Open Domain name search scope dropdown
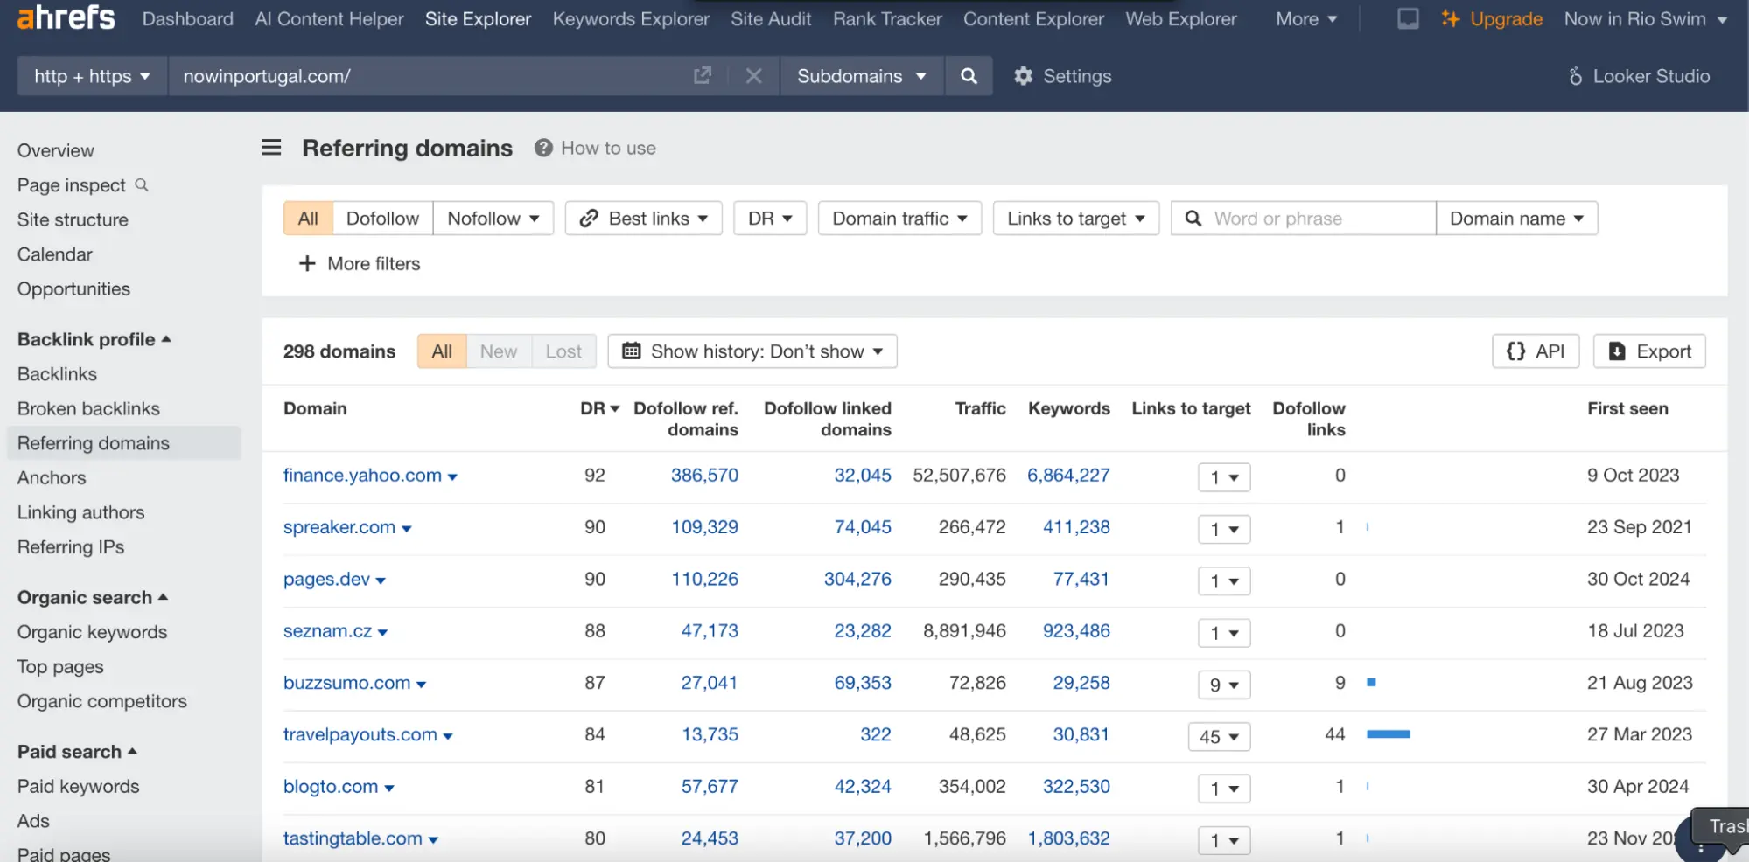1749x862 pixels. 1516,218
